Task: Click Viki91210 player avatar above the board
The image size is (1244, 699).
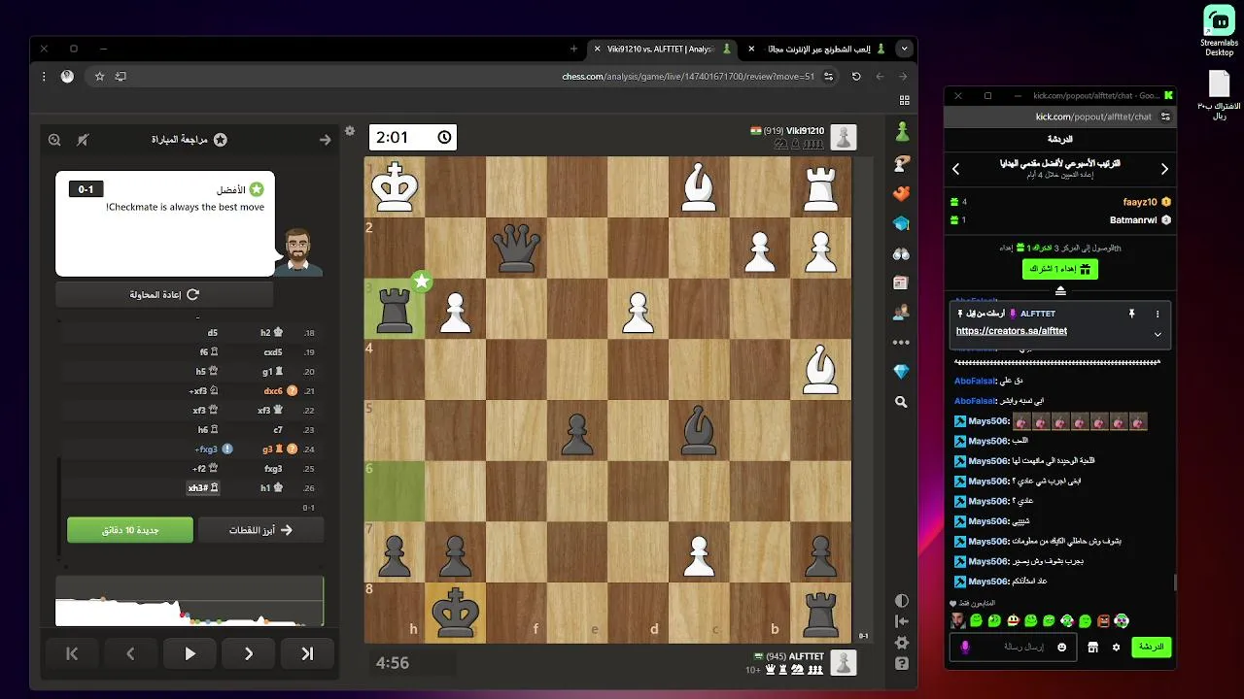Action: coord(843,137)
